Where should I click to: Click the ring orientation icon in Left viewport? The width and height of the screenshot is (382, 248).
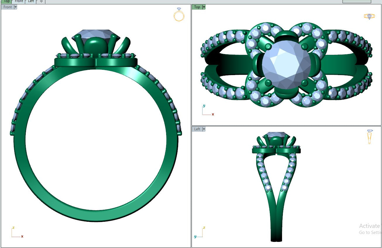tap(370, 137)
